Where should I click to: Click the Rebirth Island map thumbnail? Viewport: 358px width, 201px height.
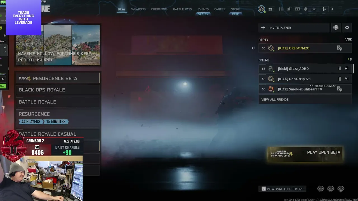86,45
